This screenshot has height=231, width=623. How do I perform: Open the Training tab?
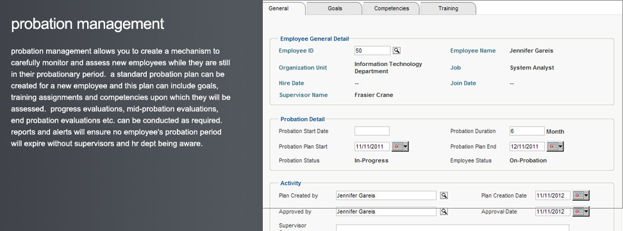coord(448,8)
